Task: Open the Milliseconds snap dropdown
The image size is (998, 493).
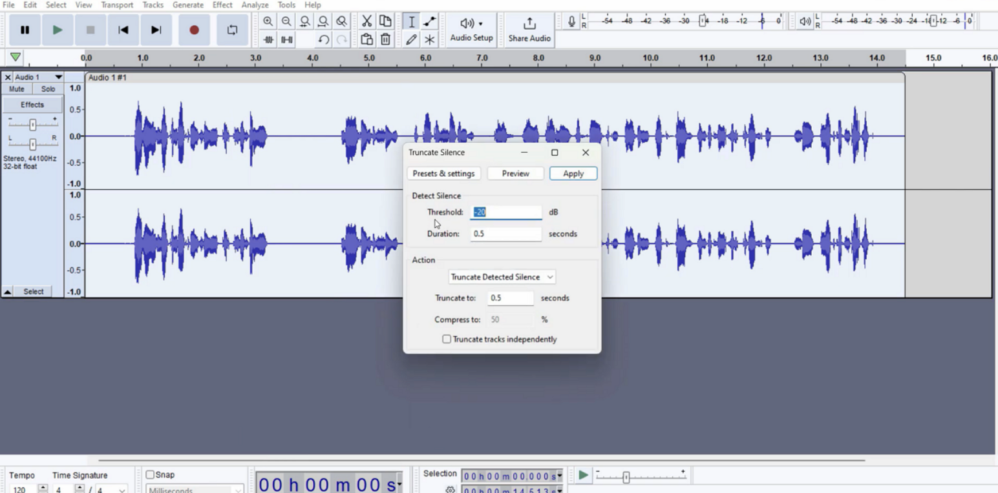Action: (195, 490)
